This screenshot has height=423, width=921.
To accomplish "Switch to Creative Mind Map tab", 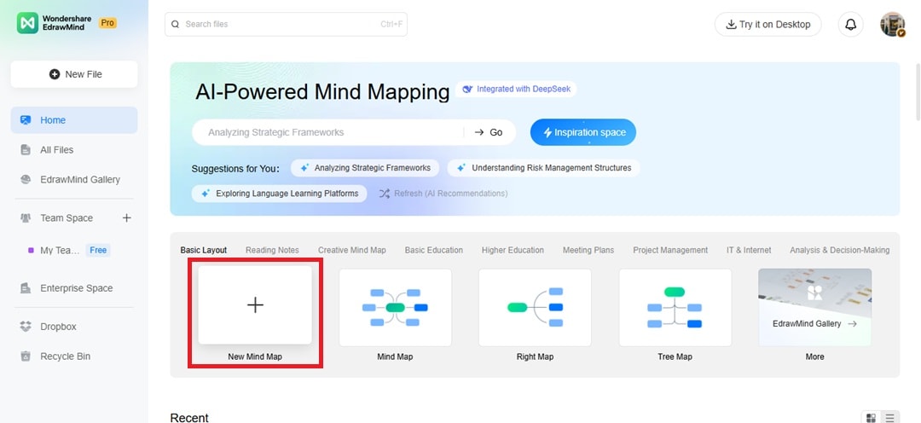I will coord(352,250).
